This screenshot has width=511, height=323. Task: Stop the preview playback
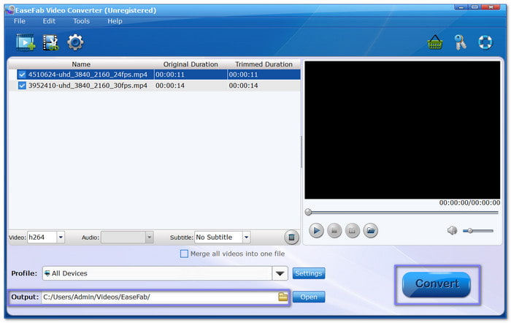pyautogui.click(x=334, y=231)
